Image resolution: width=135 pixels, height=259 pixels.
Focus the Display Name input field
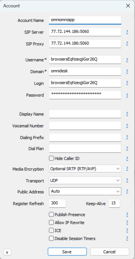85,114
